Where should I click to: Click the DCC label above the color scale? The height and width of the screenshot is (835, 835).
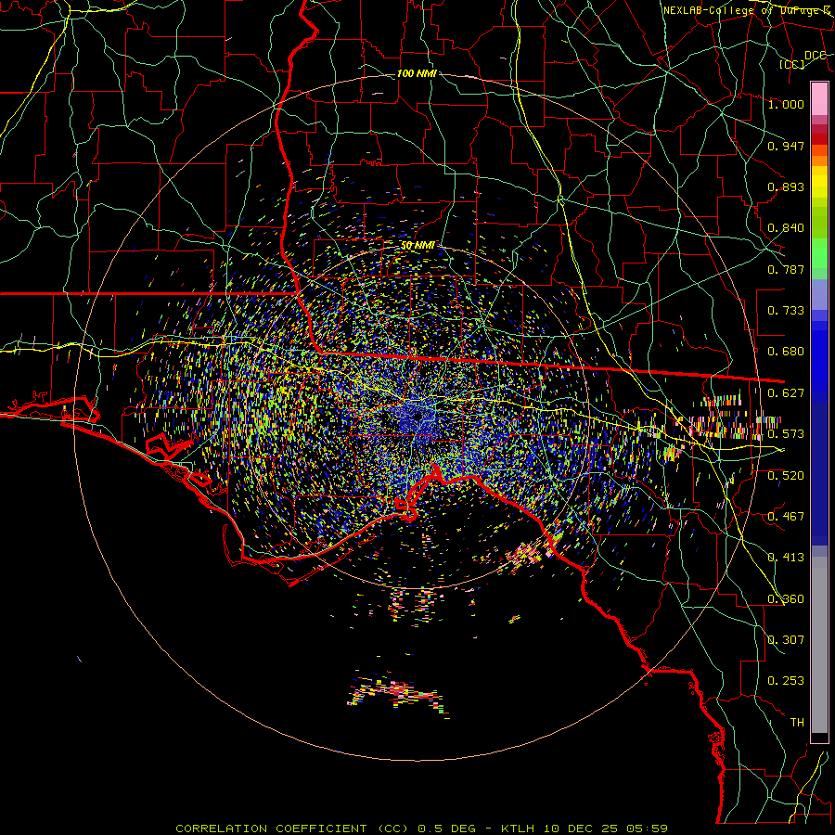click(x=816, y=56)
